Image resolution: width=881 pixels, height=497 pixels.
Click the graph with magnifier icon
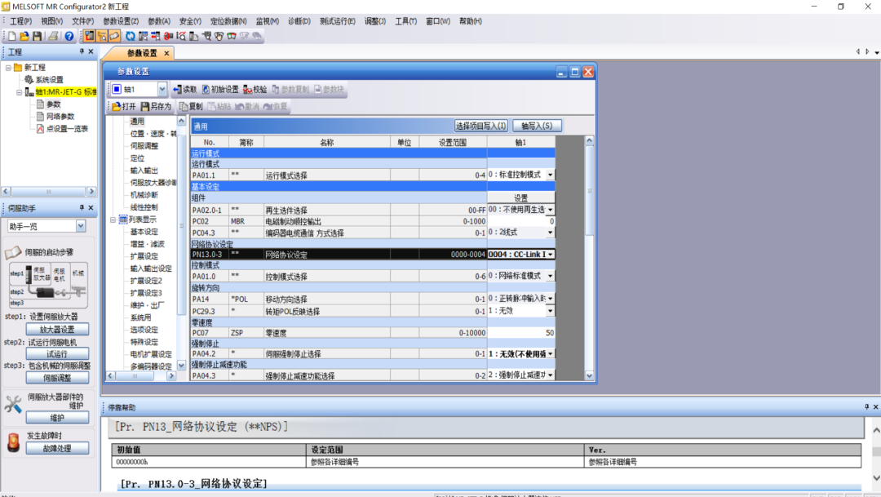click(x=181, y=36)
